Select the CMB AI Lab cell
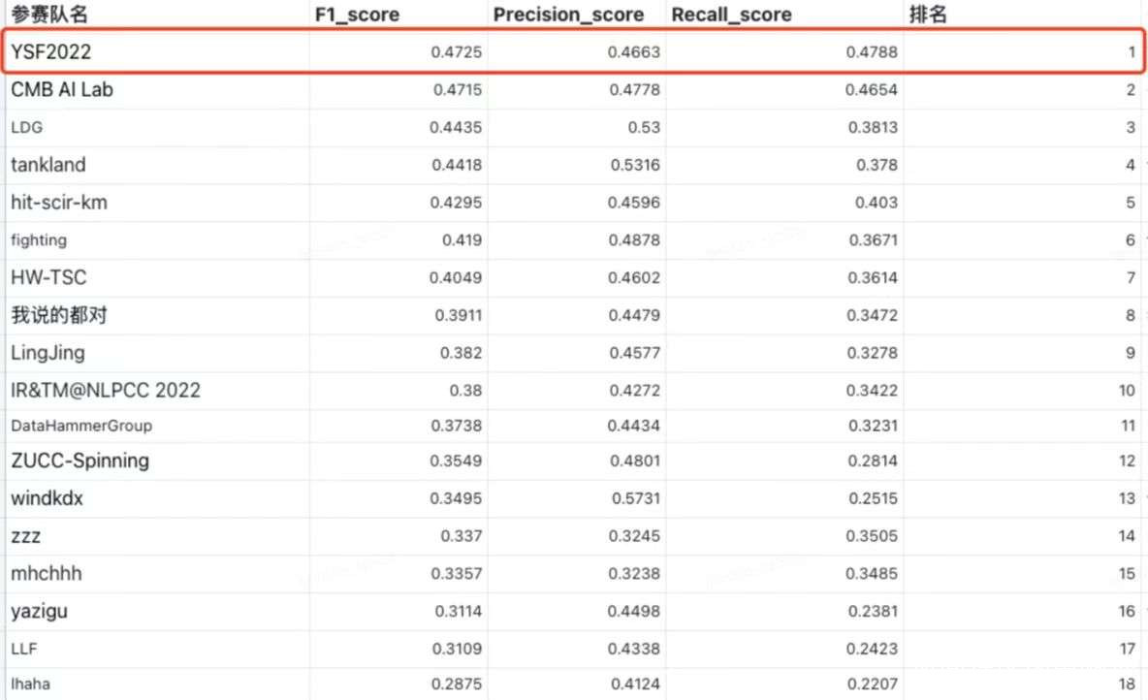Image resolution: width=1148 pixels, height=700 pixels. tap(69, 90)
